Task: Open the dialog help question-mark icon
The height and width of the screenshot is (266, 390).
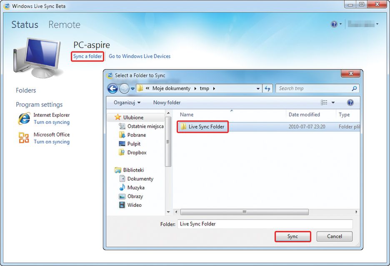Action: pyautogui.click(x=350, y=103)
